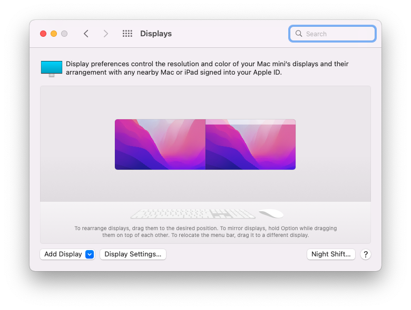Open help with the question mark button
411x310 pixels.
[x=365, y=254]
